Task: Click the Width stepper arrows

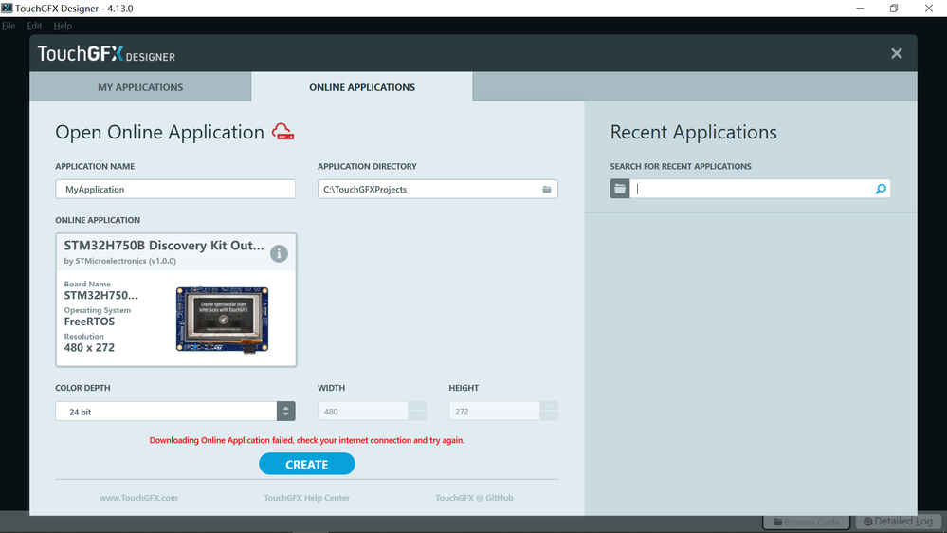Action: pos(417,411)
